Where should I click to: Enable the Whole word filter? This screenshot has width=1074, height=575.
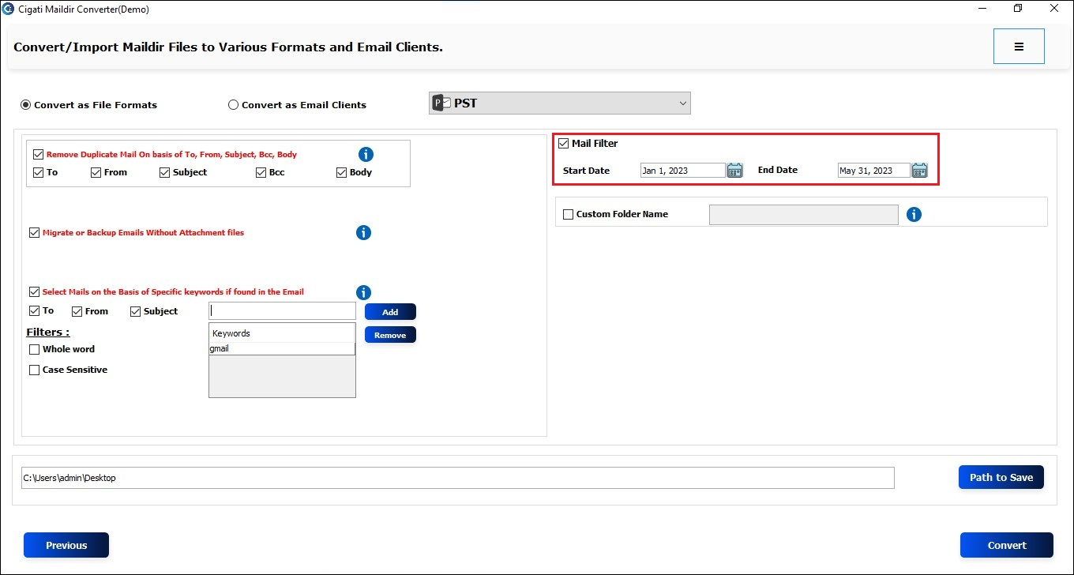click(34, 349)
